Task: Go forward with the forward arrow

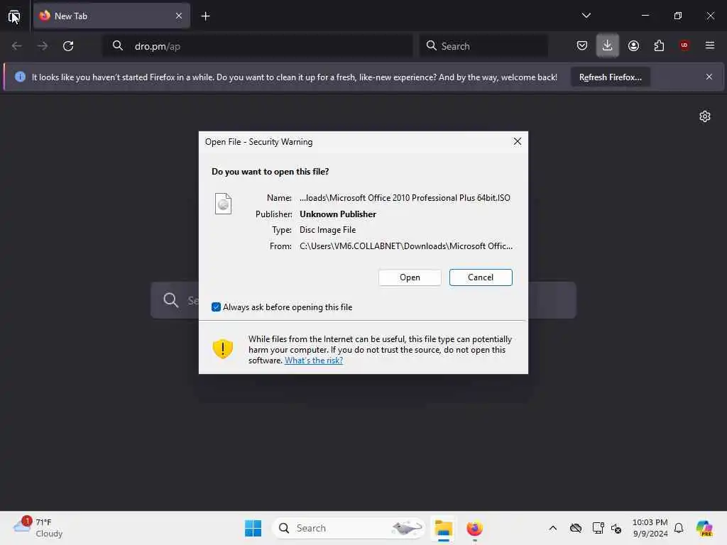Action: click(42, 46)
